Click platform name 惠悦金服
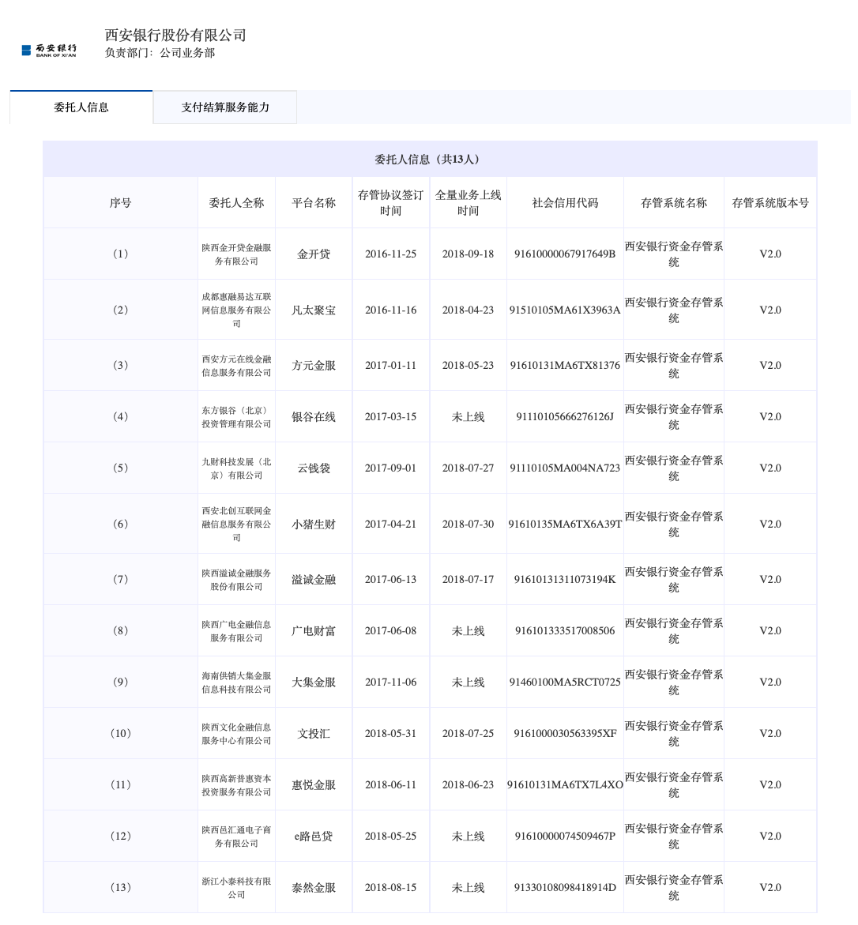 [314, 785]
